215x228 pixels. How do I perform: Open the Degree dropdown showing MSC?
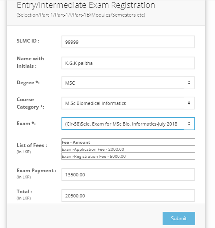point(128,83)
